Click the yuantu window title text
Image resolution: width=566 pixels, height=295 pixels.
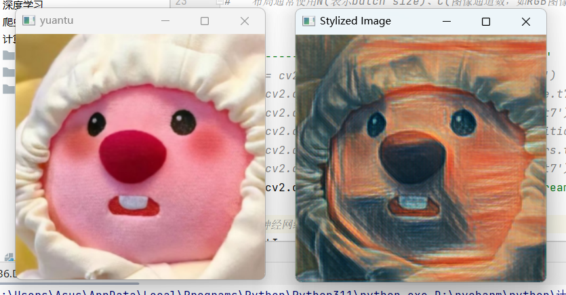click(x=57, y=20)
